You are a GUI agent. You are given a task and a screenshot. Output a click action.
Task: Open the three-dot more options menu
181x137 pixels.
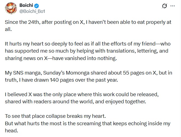pyautogui.click(x=173, y=6)
